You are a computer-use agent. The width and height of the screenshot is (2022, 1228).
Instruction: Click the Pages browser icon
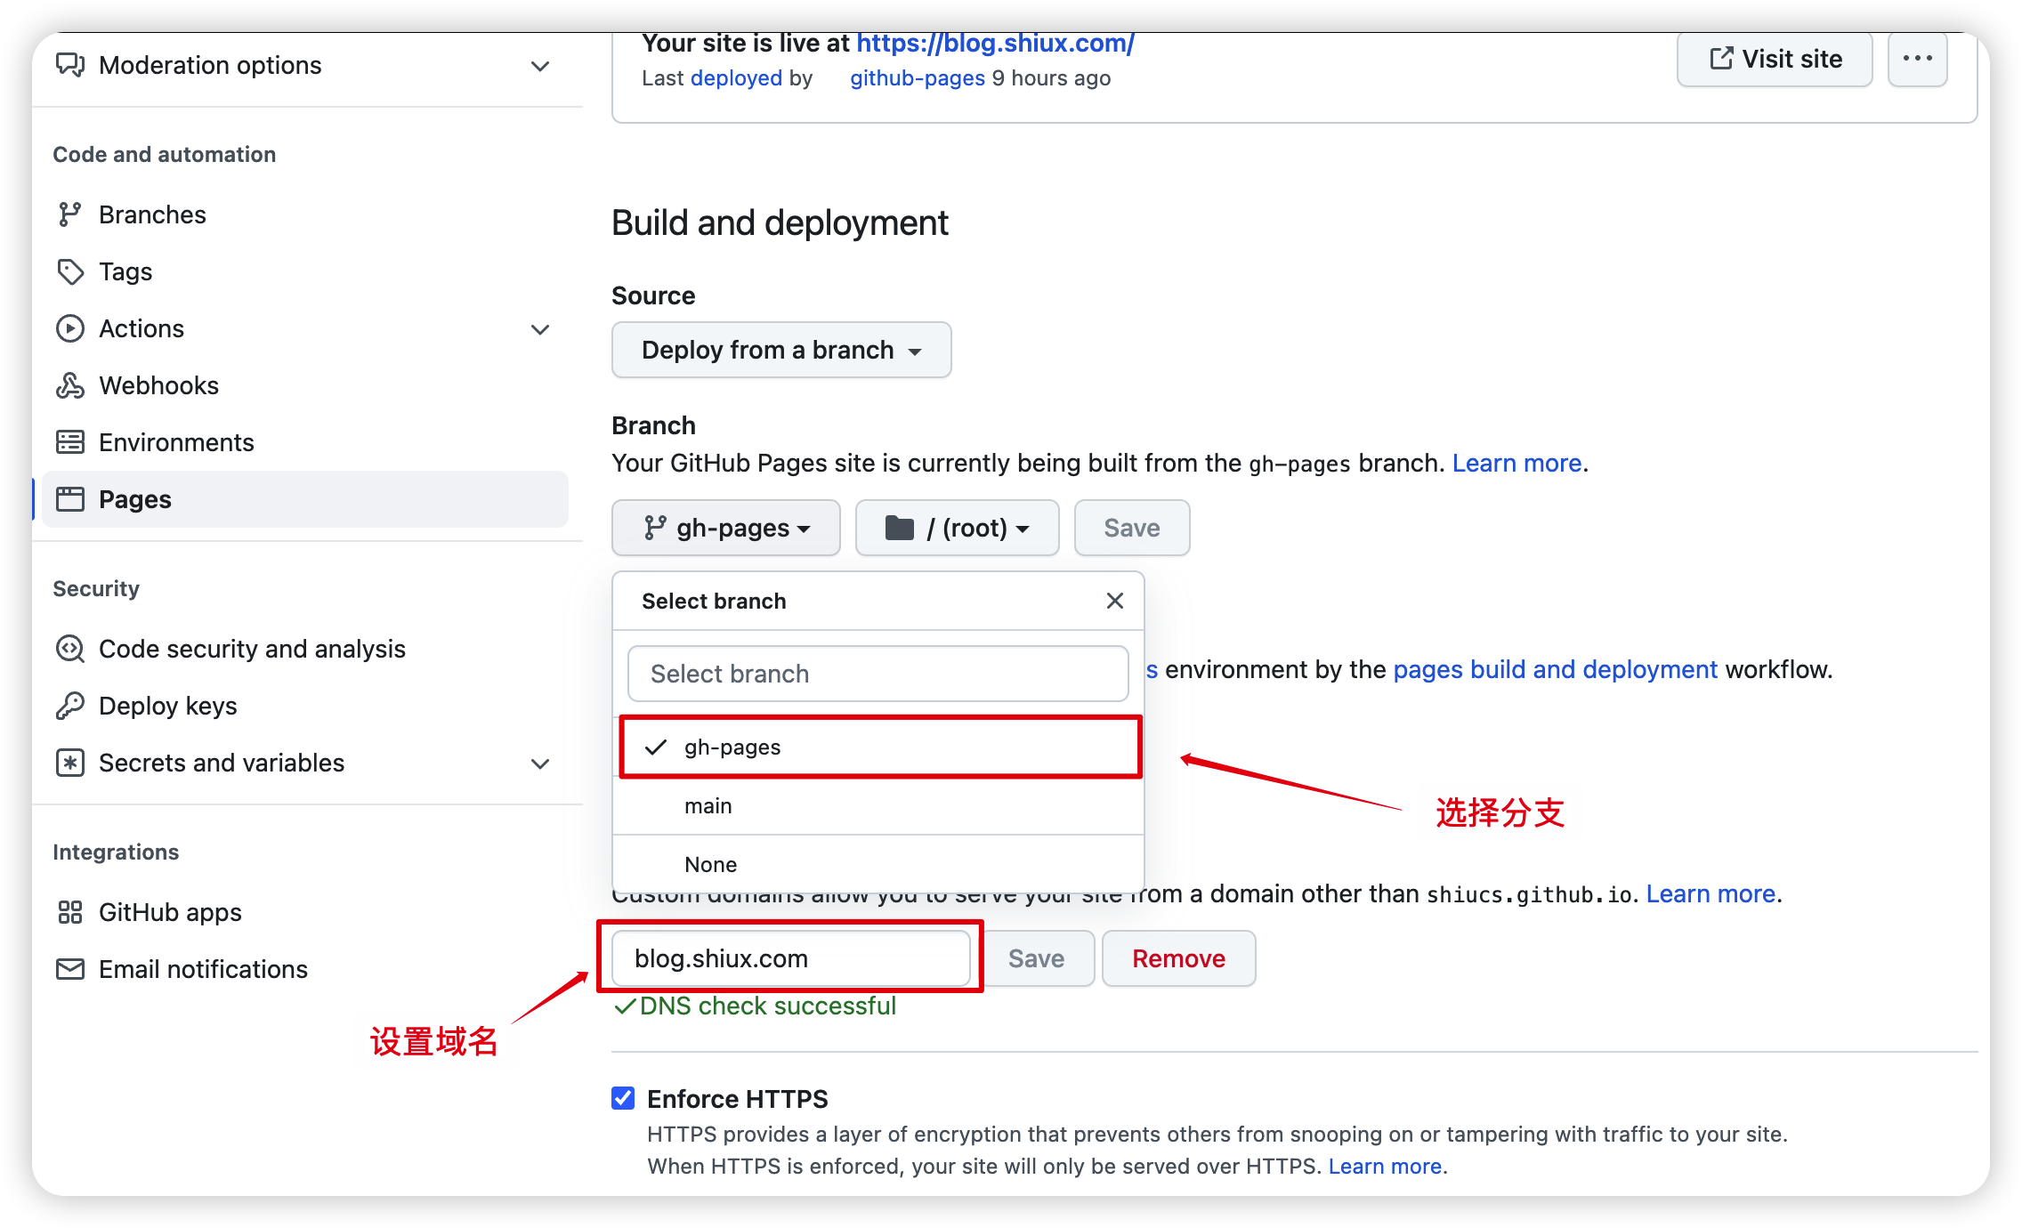(70, 499)
